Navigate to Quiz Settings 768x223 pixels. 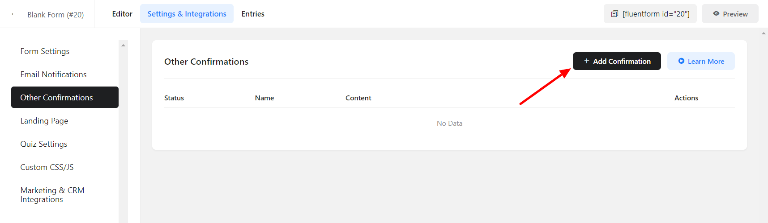click(x=44, y=144)
